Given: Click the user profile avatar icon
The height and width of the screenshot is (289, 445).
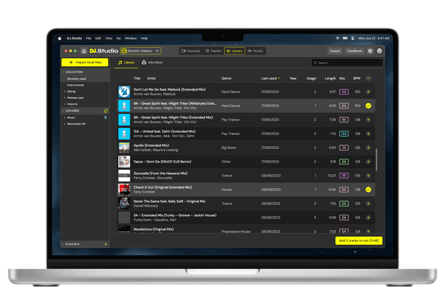Looking at the screenshot, I should (x=380, y=51).
